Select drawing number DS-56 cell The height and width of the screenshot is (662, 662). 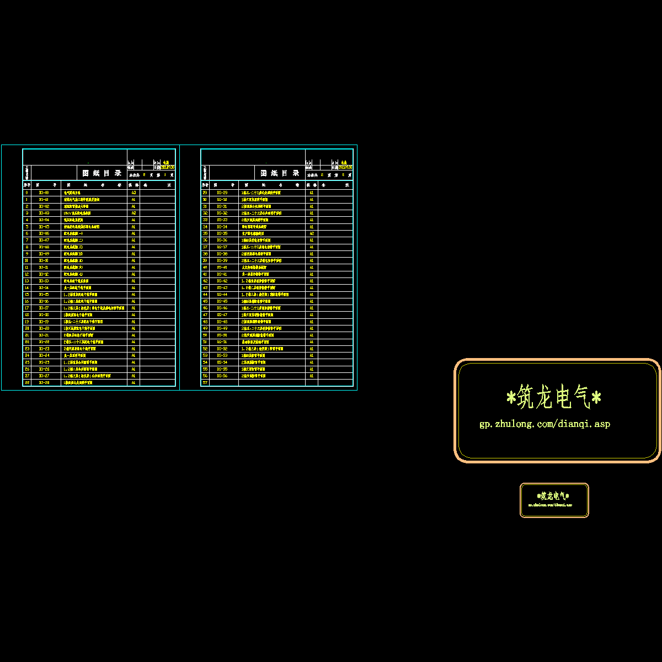click(222, 376)
